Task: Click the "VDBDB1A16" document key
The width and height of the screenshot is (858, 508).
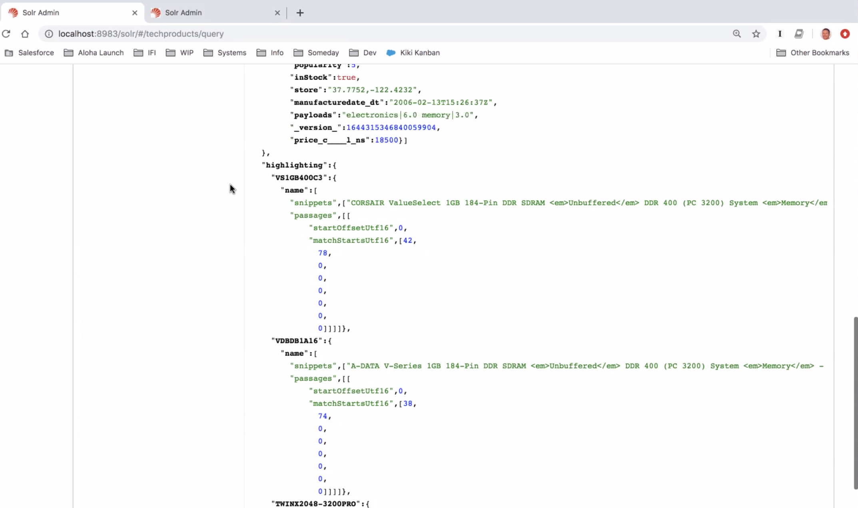Action: tap(297, 341)
